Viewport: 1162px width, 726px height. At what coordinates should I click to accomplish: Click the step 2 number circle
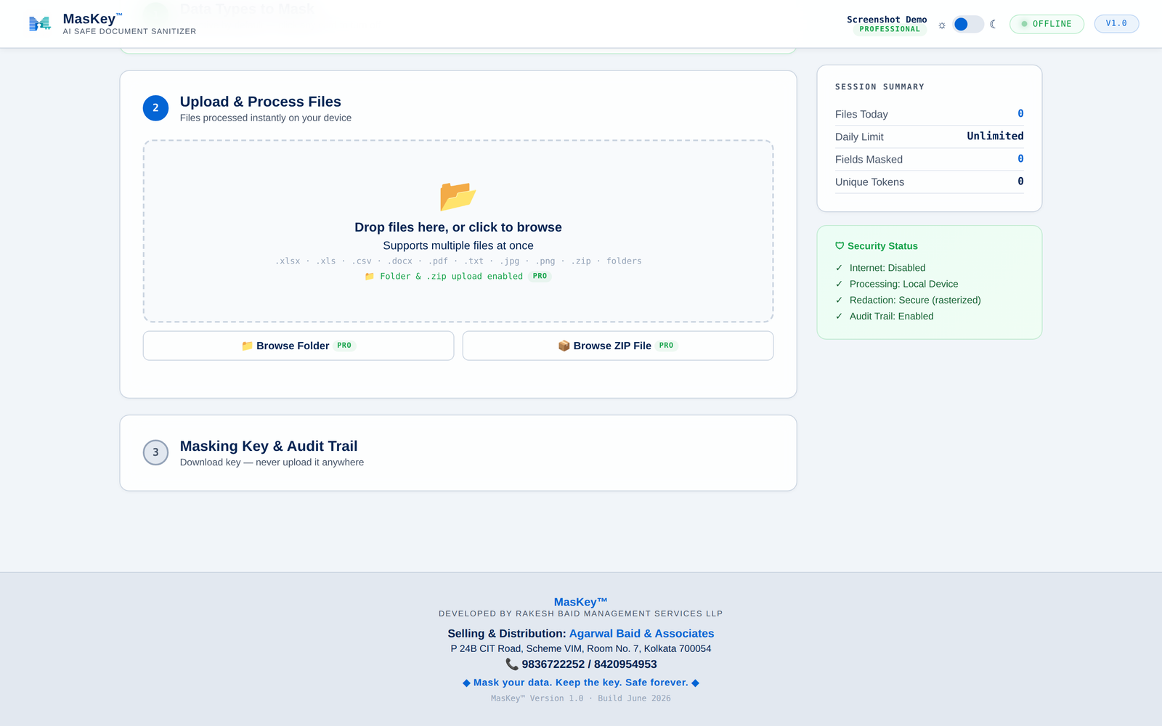pos(155,107)
